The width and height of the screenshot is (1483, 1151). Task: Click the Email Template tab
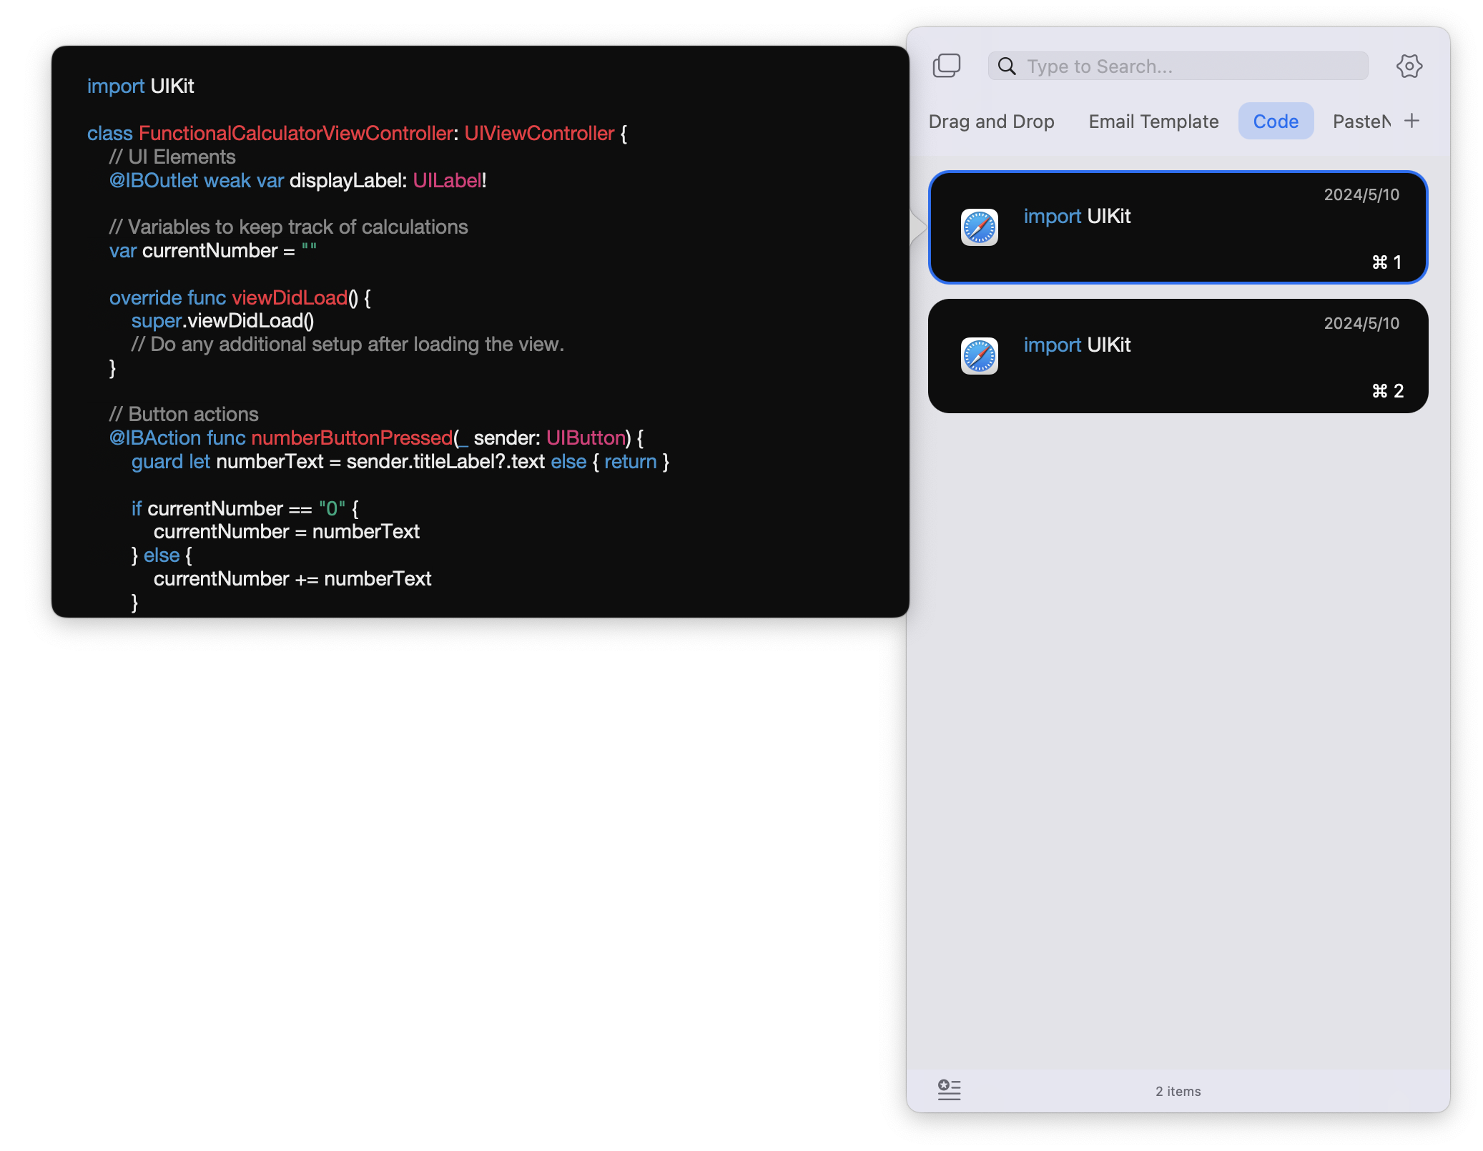[x=1153, y=120]
